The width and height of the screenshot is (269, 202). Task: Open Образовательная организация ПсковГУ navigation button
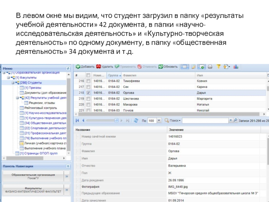(x=33, y=176)
